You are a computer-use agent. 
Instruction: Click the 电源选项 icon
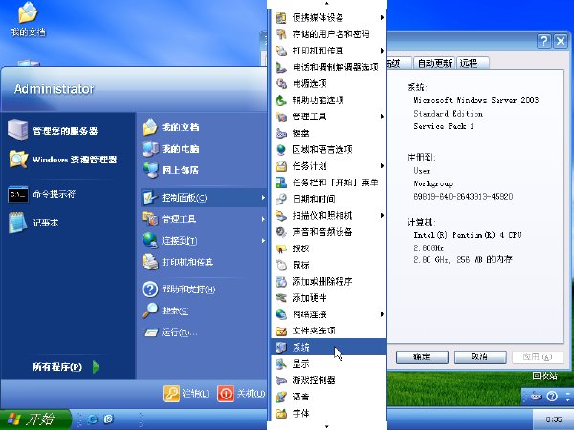[280, 83]
